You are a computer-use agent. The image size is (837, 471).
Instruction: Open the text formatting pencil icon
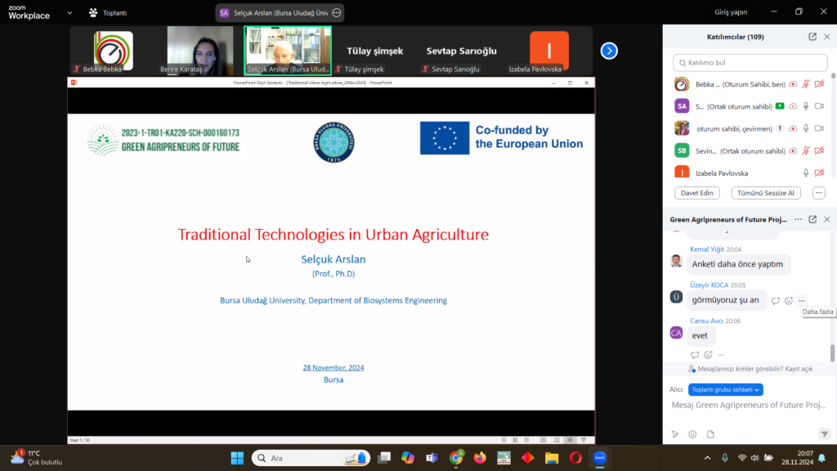675,434
